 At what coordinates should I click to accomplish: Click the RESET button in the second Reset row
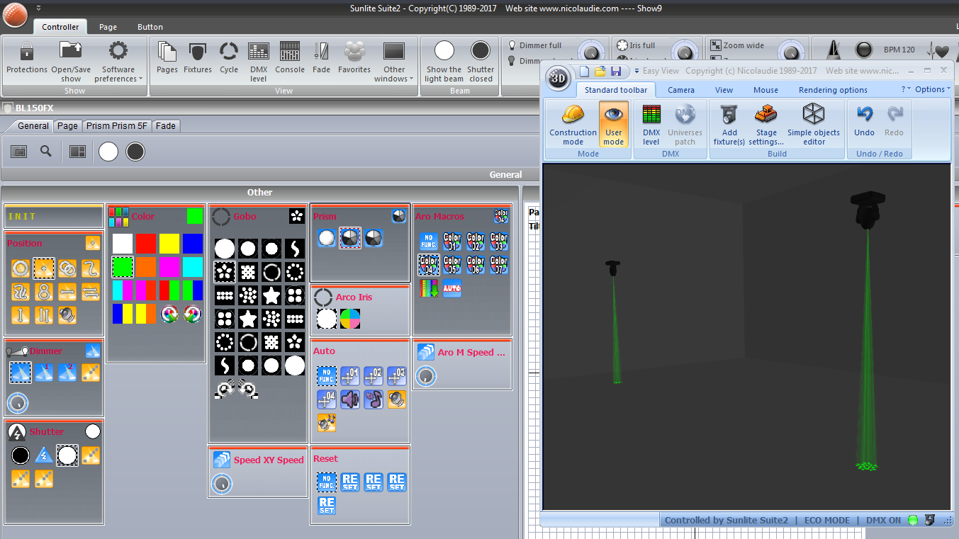tap(327, 506)
